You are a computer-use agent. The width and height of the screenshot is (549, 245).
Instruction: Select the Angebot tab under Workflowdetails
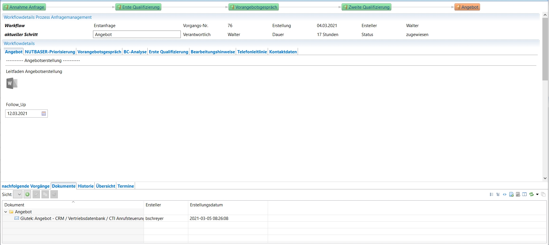(x=14, y=52)
